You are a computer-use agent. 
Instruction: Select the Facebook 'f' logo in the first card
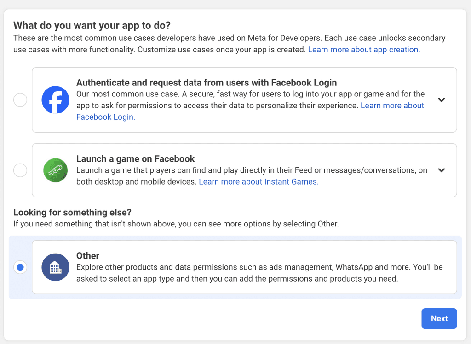tap(55, 100)
